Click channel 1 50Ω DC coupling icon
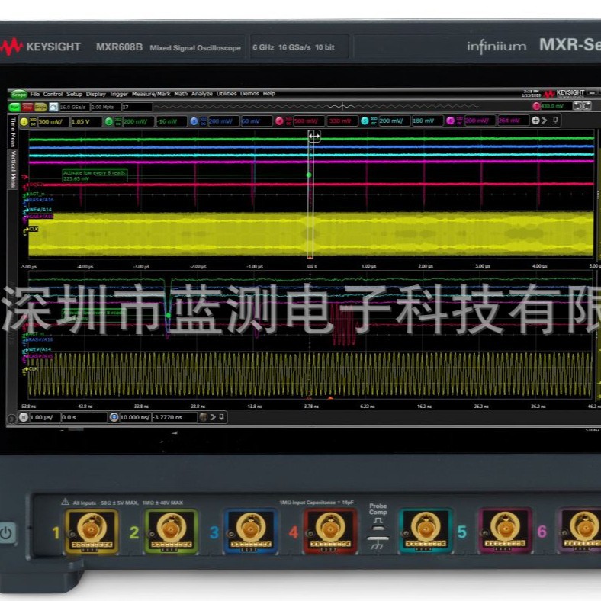 [x=34, y=122]
